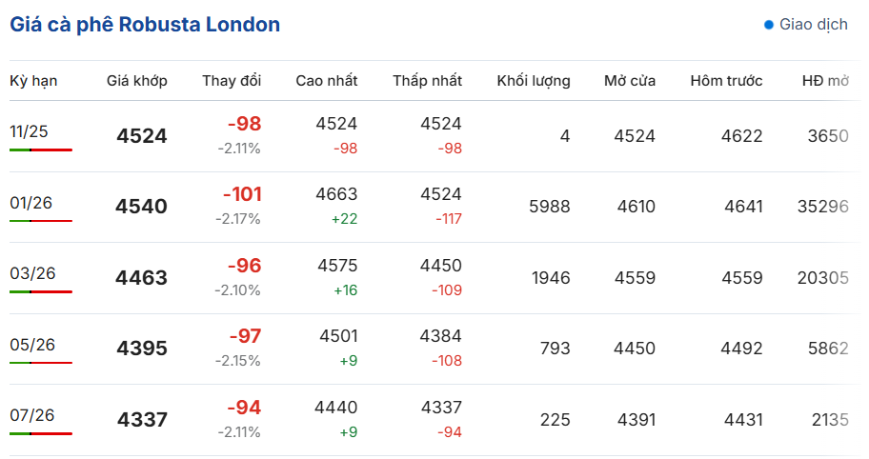
Task: Click the Giao dịch status label
Action: point(813,25)
